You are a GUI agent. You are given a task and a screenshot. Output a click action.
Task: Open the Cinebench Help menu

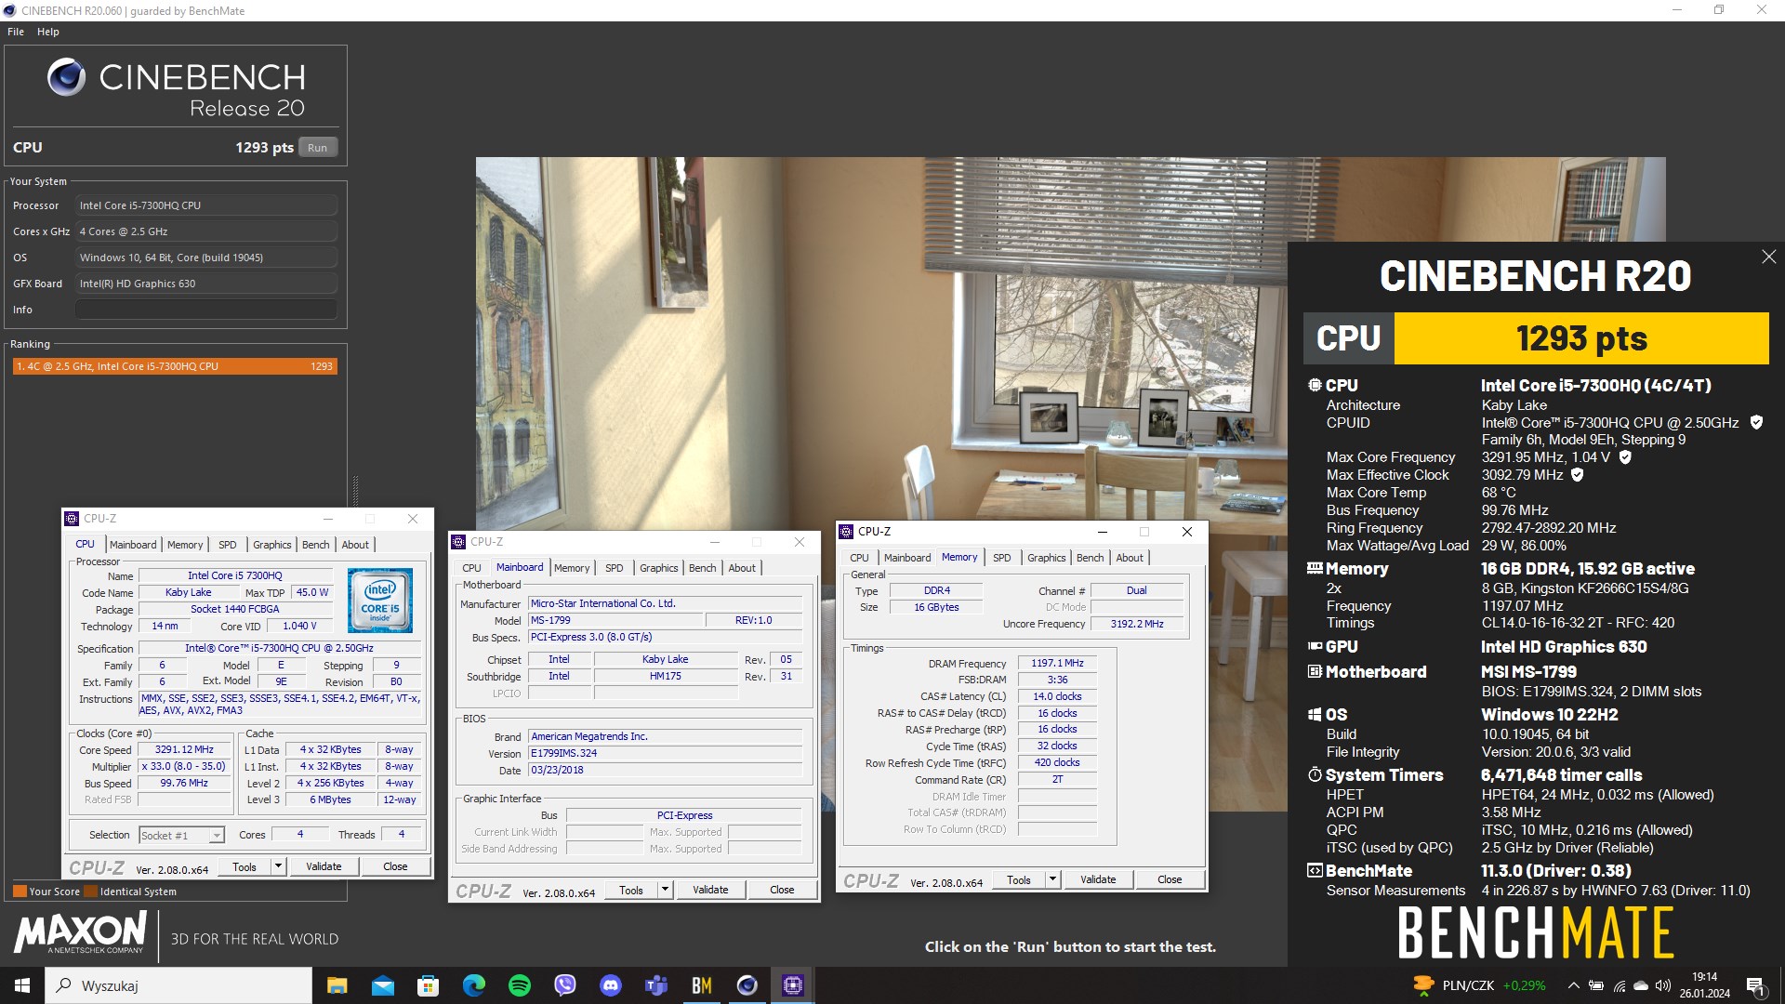click(48, 32)
